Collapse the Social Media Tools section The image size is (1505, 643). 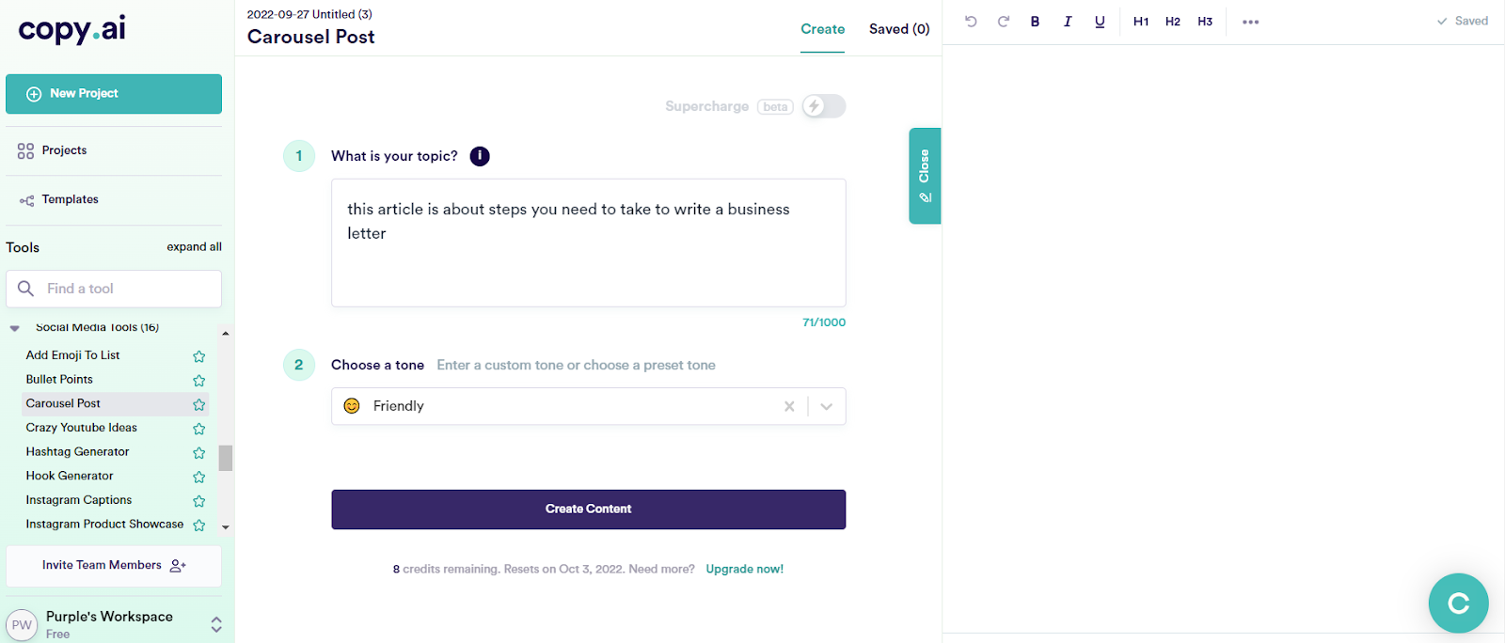coord(15,328)
